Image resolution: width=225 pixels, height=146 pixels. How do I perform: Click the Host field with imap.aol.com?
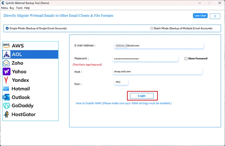(157, 72)
